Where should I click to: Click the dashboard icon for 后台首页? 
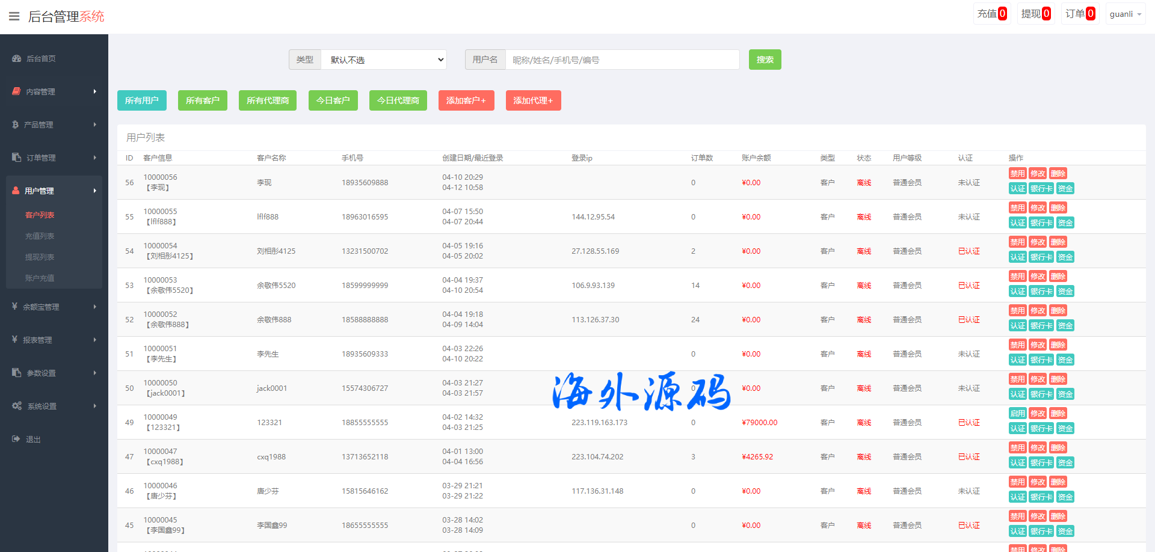click(16, 58)
